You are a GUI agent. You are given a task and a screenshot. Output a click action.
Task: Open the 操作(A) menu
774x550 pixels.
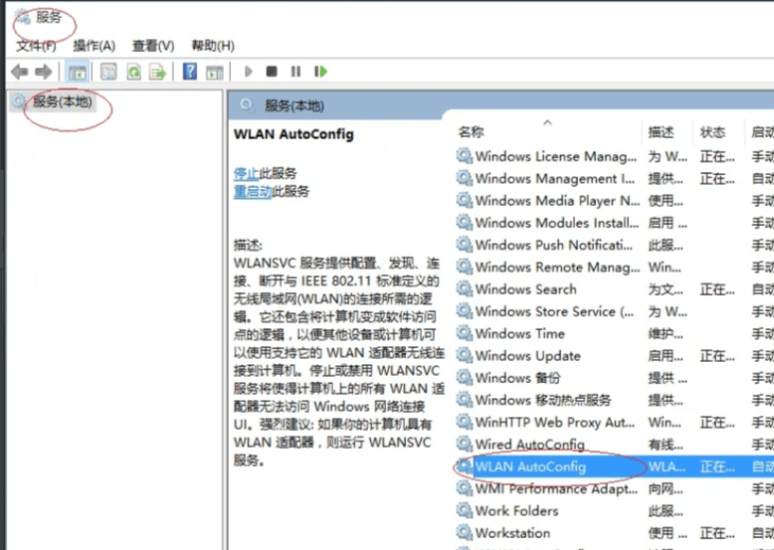[94, 46]
